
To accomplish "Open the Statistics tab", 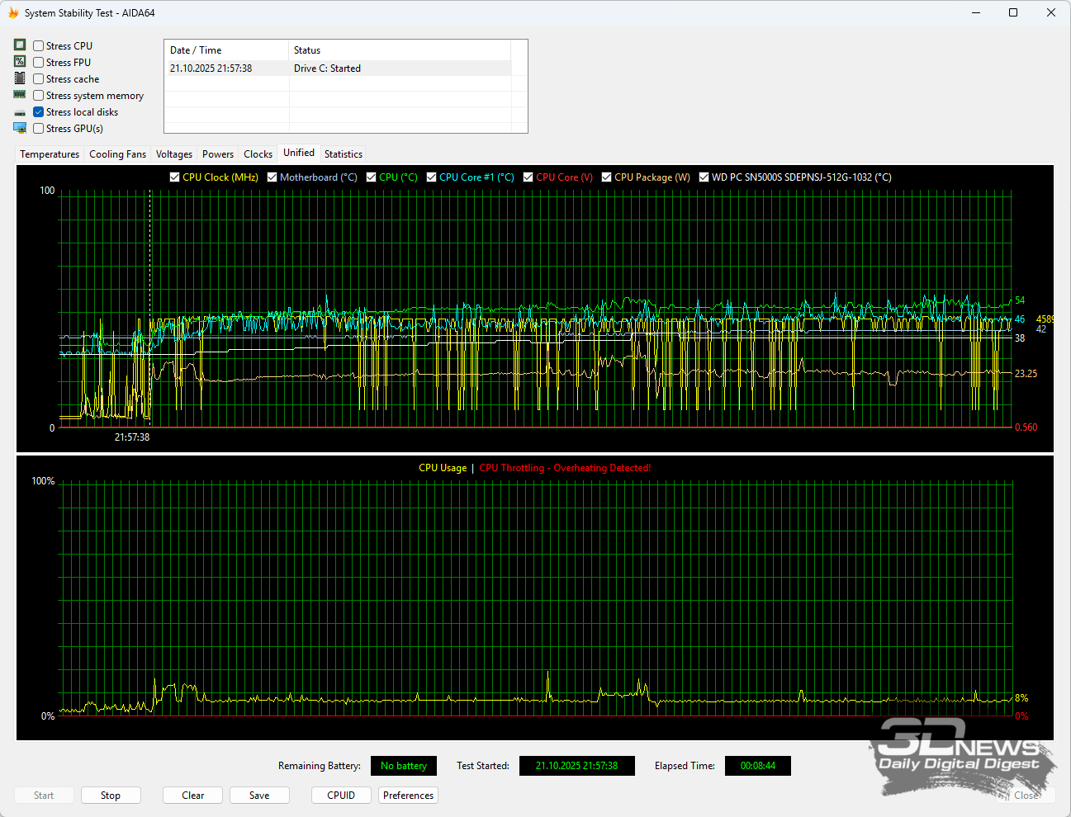I will click(x=343, y=154).
